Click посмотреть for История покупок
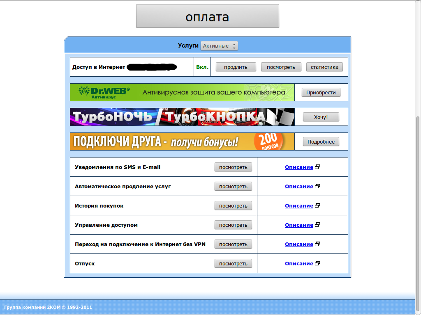The image size is (421, 315). (233, 206)
